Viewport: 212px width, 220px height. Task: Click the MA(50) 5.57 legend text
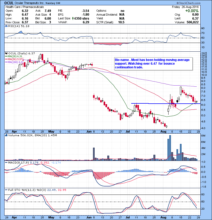tap(15, 59)
